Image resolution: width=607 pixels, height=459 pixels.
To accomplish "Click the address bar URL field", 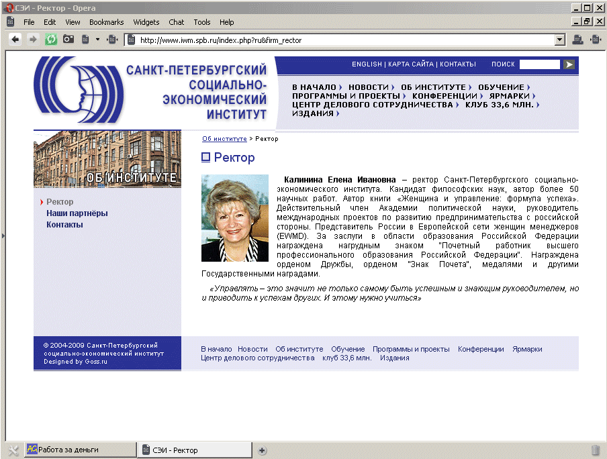I will pyautogui.click(x=344, y=40).
